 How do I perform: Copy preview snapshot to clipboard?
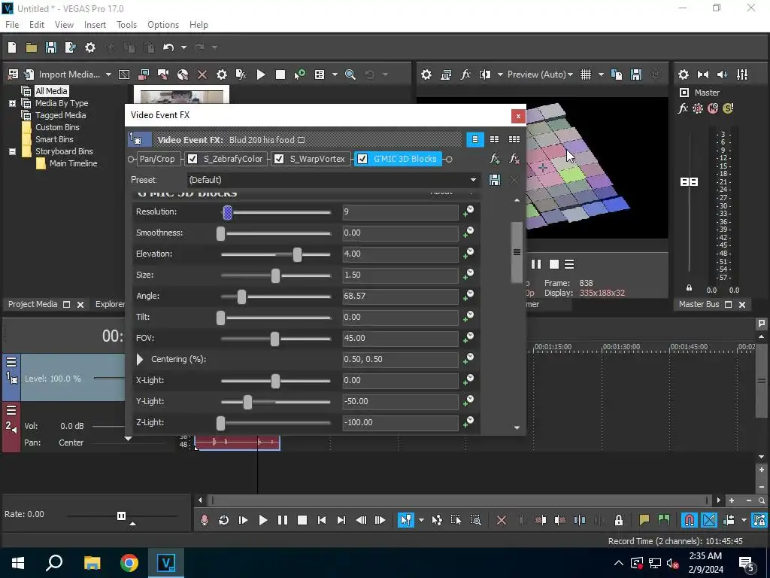[617, 75]
